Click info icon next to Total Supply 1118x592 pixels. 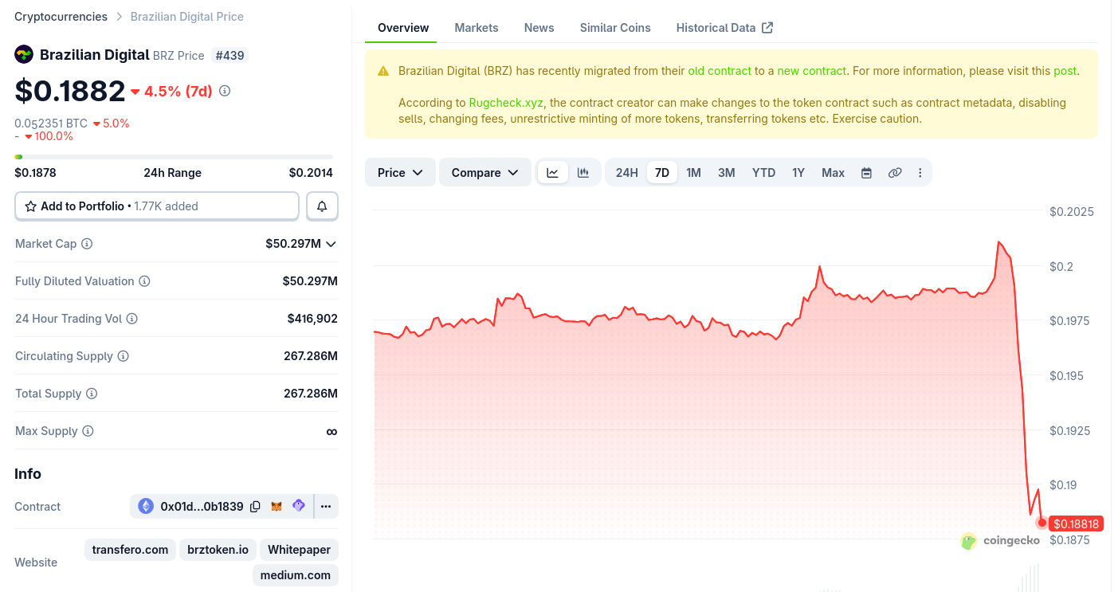click(x=92, y=394)
